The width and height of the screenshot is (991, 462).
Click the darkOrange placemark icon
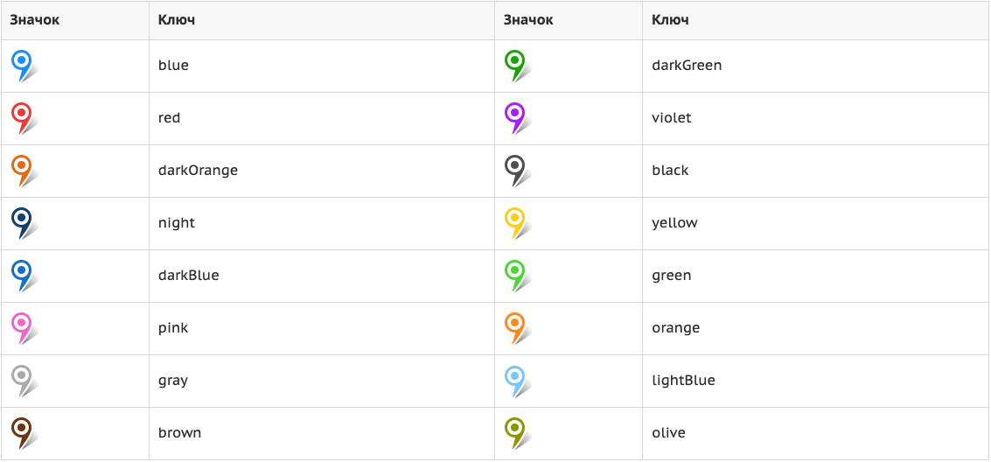(24, 171)
